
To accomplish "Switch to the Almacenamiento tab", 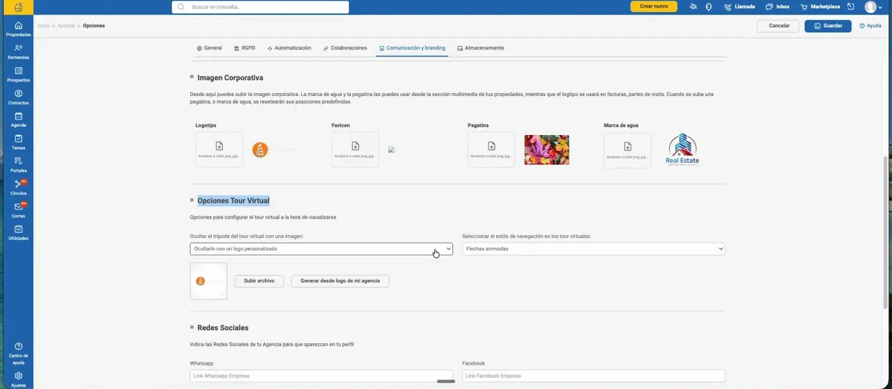I will point(481,48).
